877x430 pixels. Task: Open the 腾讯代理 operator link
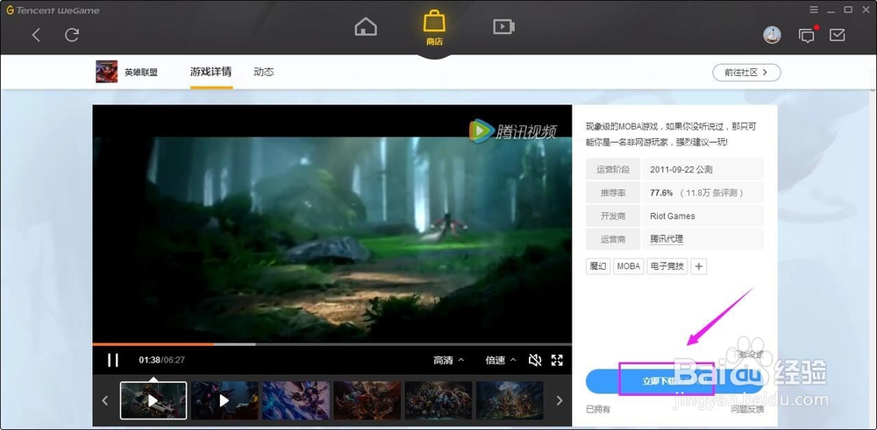(x=667, y=239)
